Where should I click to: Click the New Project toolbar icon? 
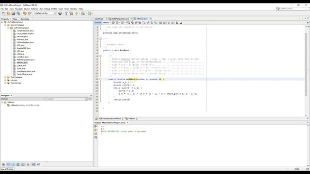[x=9, y=14]
